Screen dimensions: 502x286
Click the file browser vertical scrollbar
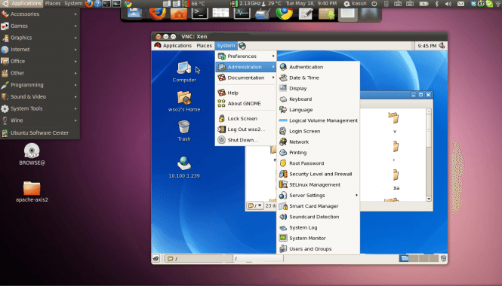click(429, 155)
